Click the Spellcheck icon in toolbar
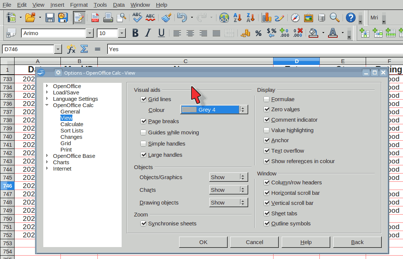The height and width of the screenshot is (259, 403). (x=137, y=18)
